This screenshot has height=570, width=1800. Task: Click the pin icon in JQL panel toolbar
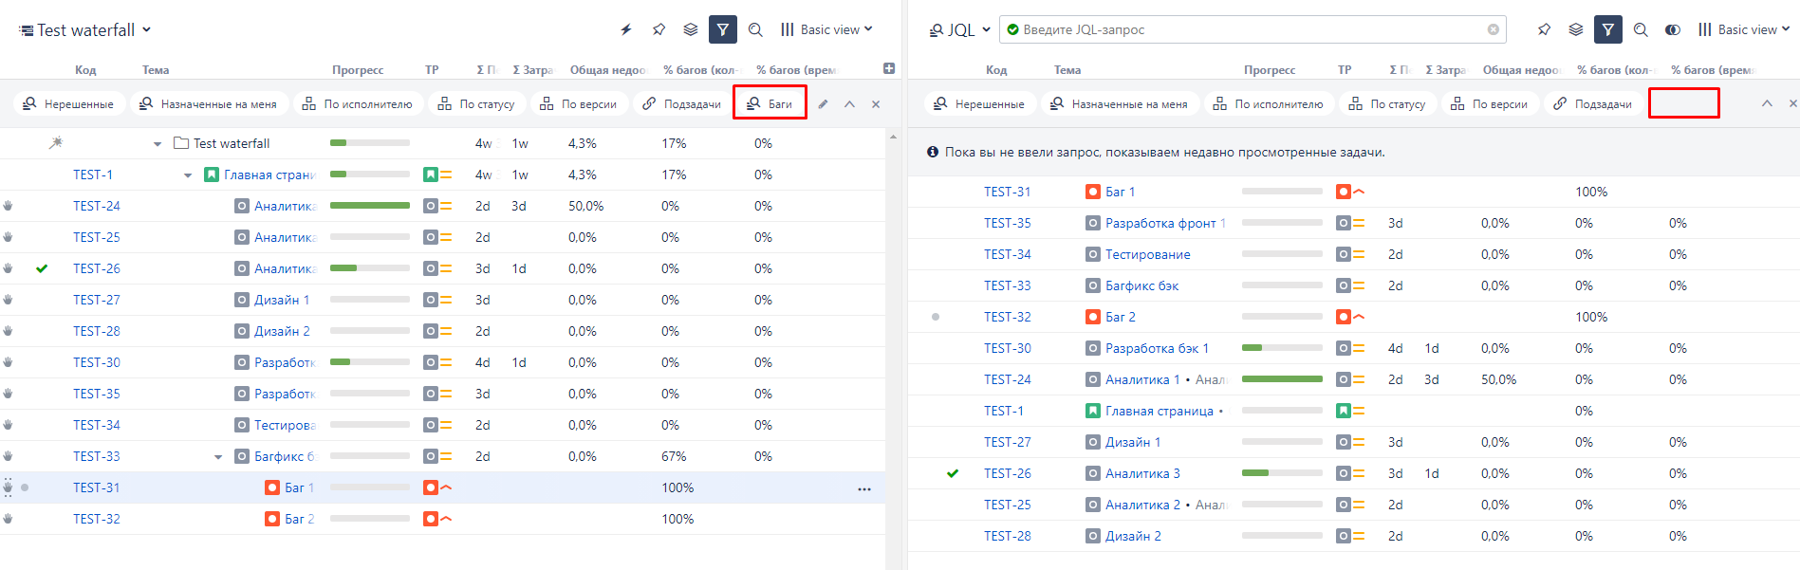pos(1544,29)
